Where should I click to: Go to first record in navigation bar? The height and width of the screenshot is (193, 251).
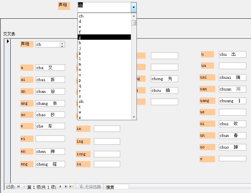pyautogui.click(x=18, y=187)
